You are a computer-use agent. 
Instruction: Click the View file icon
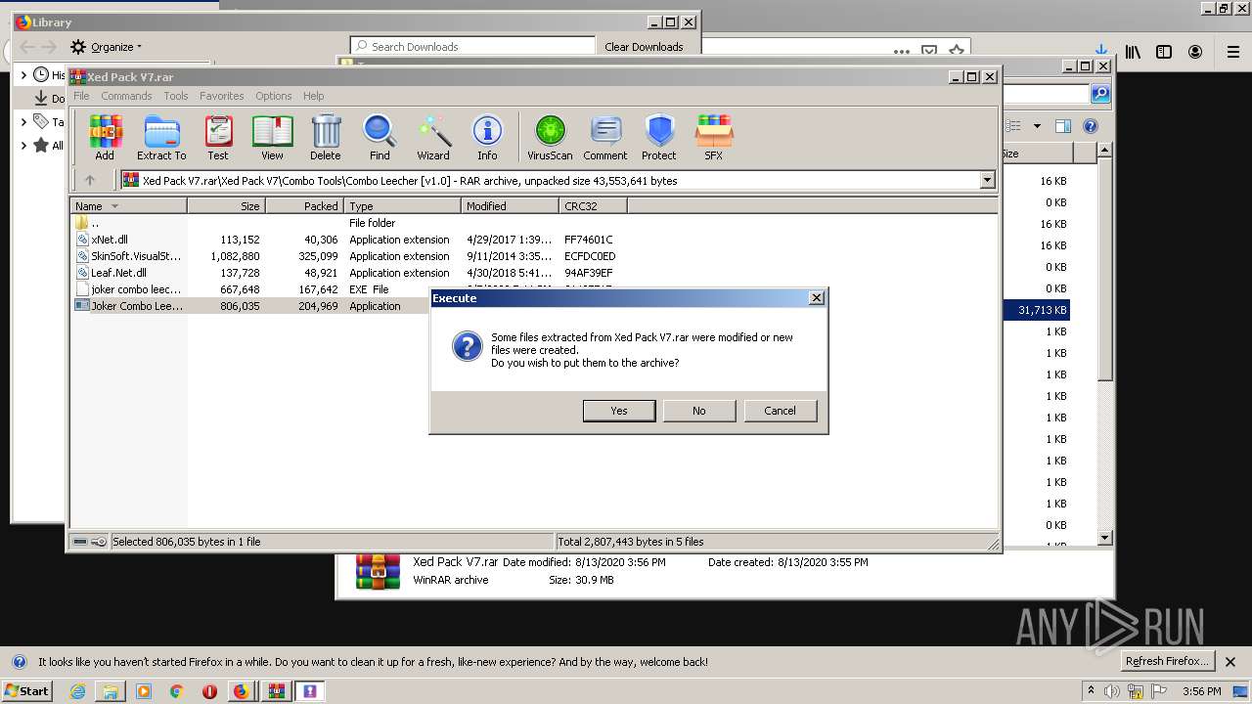pyautogui.click(x=272, y=137)
